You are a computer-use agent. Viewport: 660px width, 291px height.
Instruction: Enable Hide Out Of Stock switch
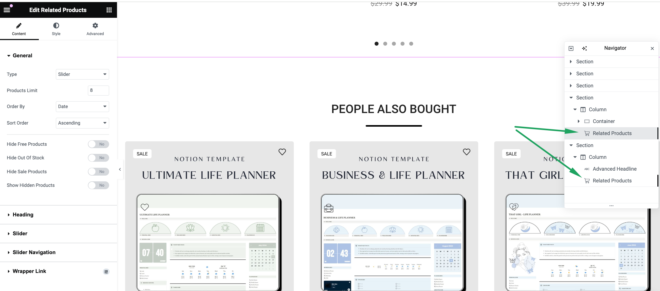coord(98,158)
